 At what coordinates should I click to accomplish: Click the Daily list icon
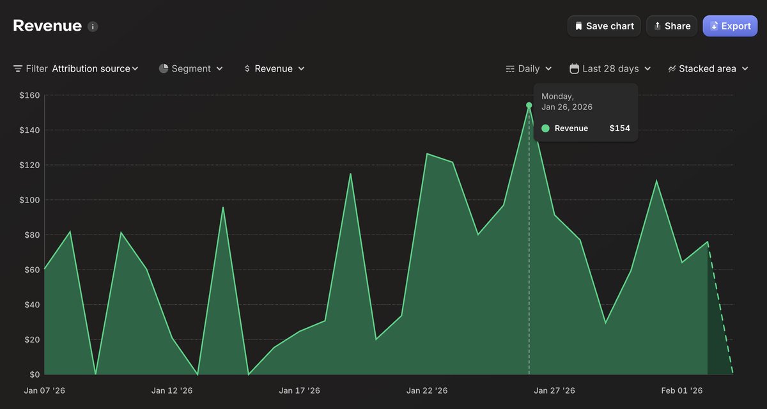510,68
